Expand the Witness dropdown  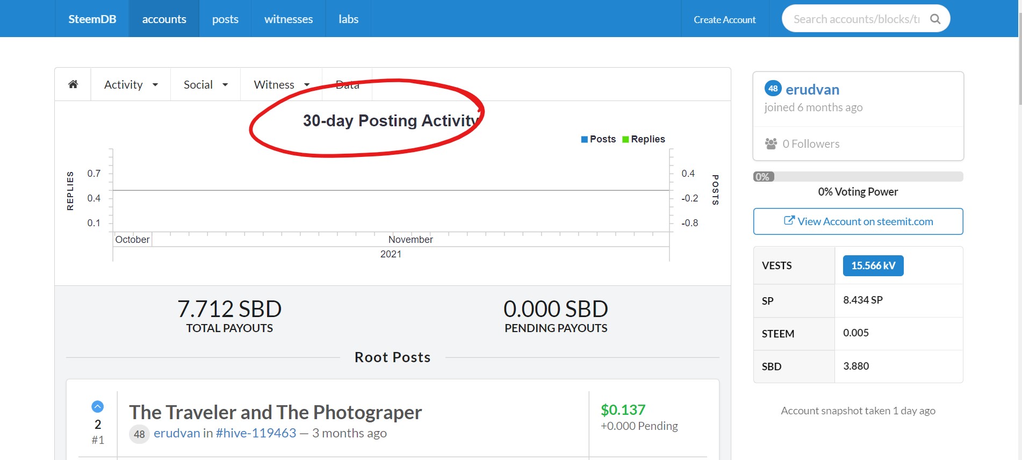[x=281, y=84]
